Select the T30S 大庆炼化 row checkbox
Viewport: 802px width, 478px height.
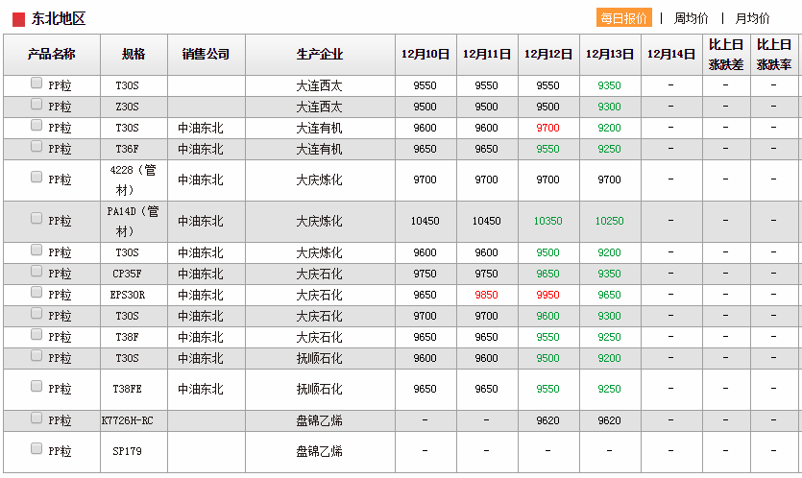click(x=36, y=250)
